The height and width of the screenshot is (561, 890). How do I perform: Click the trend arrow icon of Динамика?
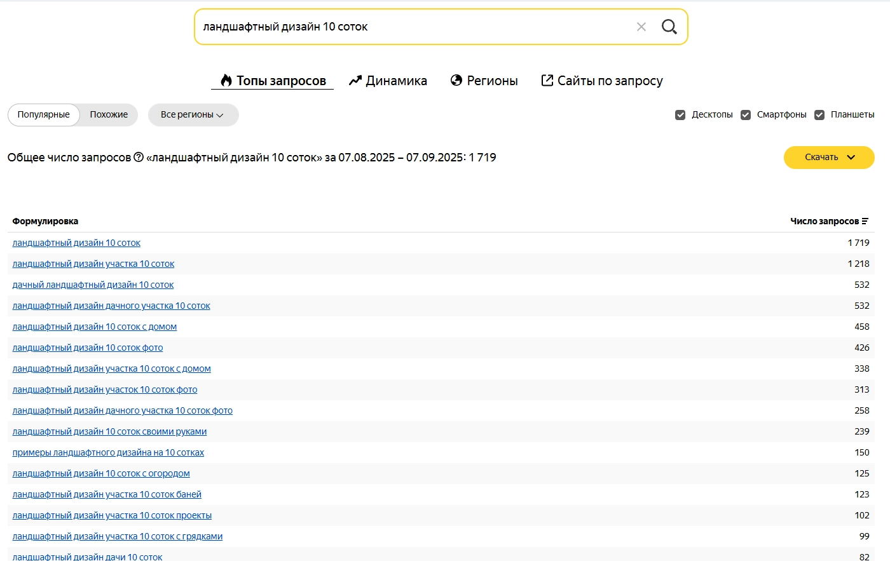(355, 81)
